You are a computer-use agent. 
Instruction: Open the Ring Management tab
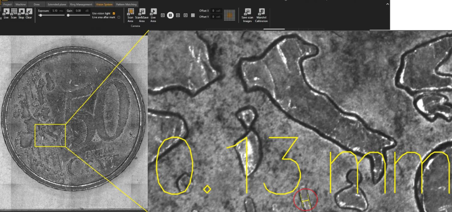(x=81, y=4)
